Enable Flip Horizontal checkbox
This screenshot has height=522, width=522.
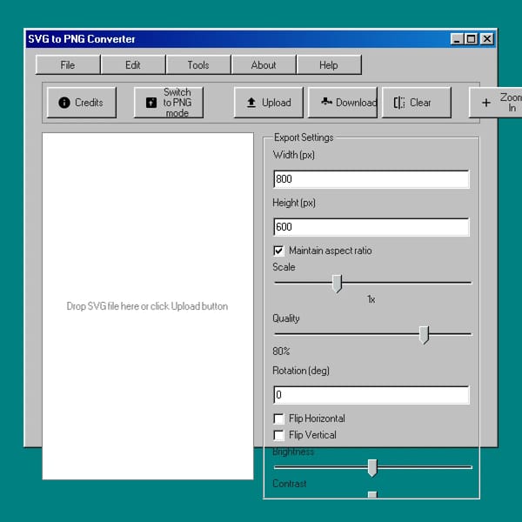pyautogui.click(x=278, y=418)
